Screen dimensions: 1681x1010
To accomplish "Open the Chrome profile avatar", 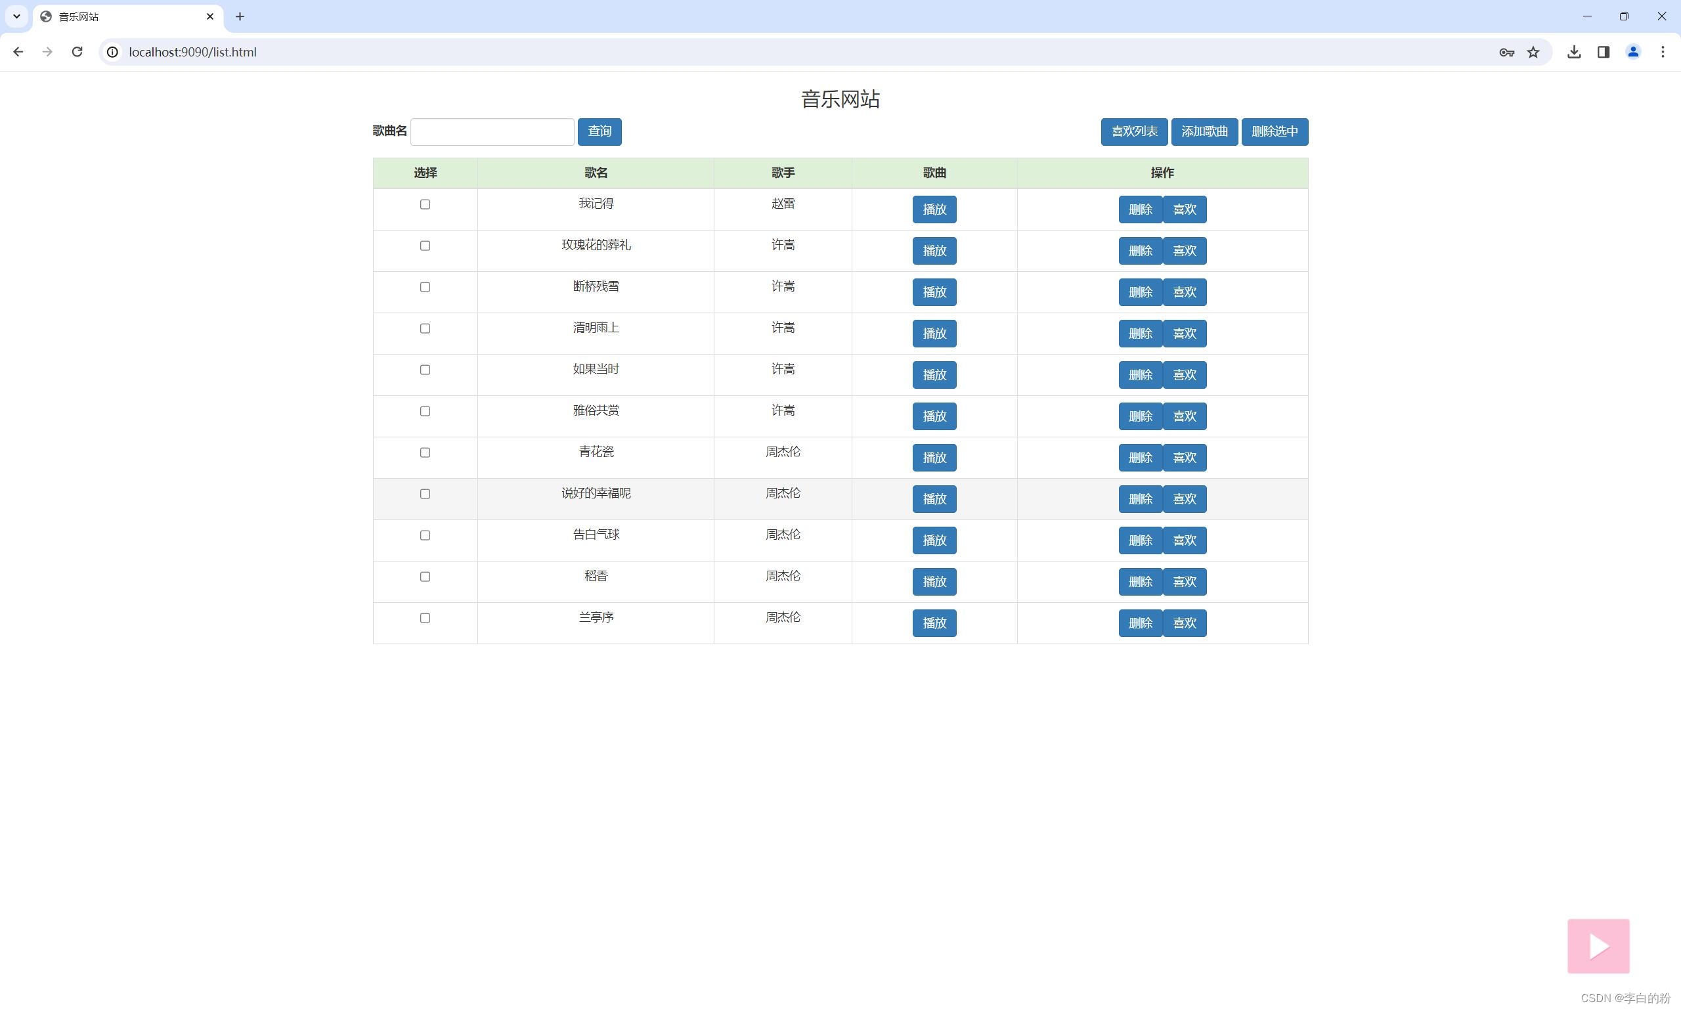I will (1632, 53).
